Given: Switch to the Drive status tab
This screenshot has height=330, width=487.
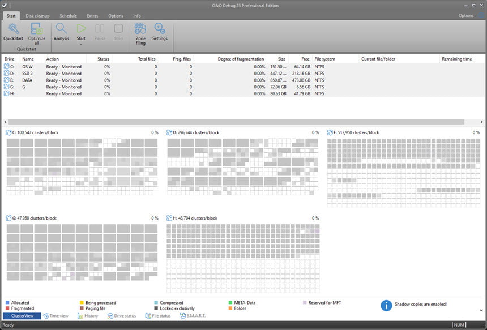Looking at the screenshot, I should click(x=122, y=316).
